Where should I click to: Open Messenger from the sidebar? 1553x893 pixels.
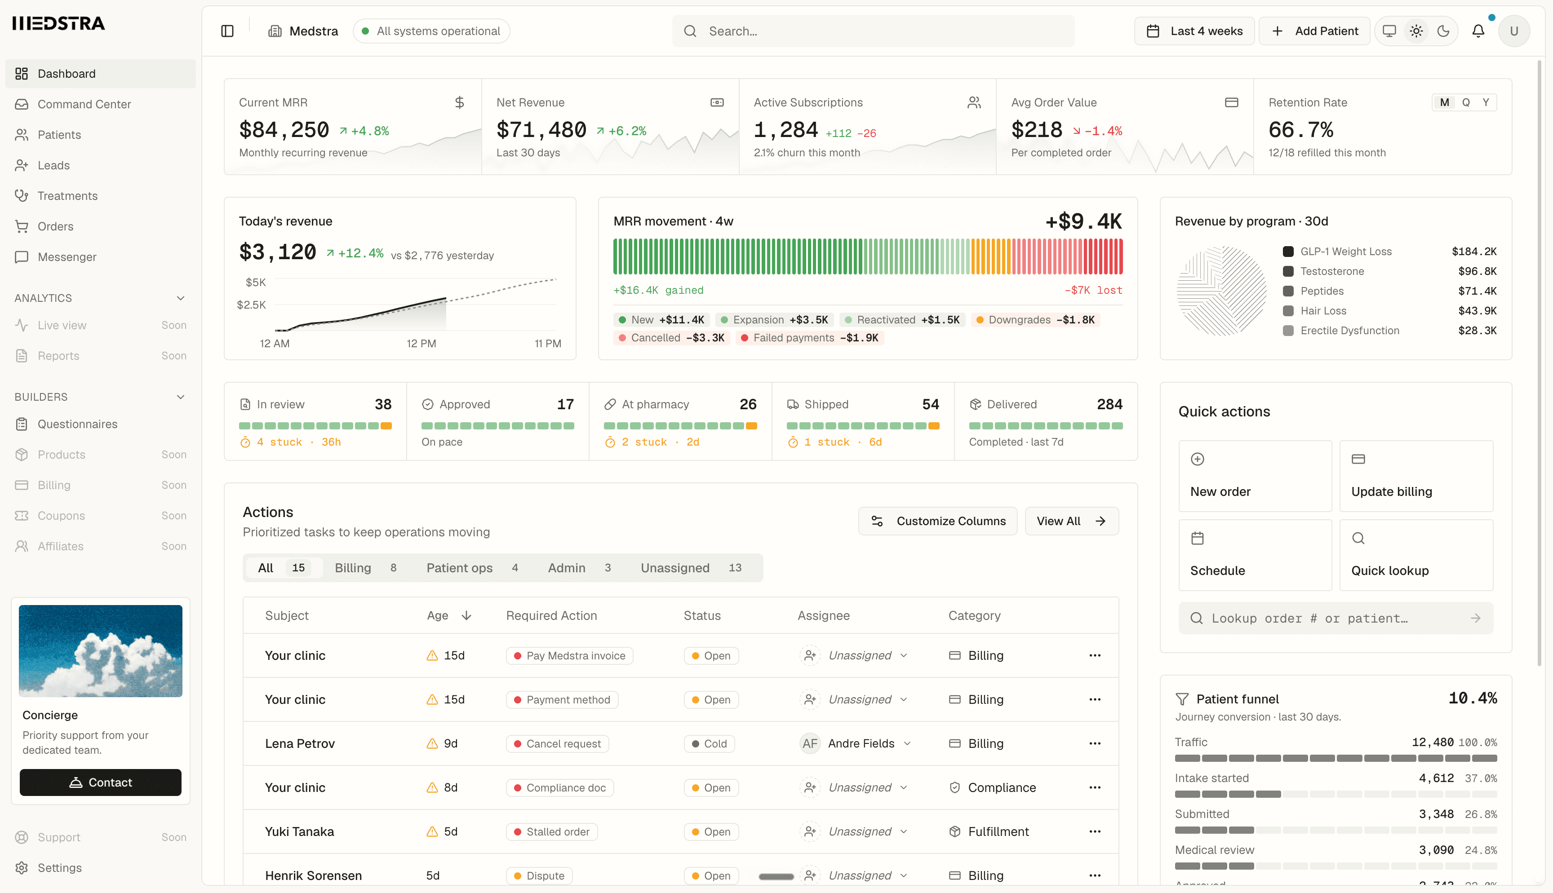[x=101, y=257]
